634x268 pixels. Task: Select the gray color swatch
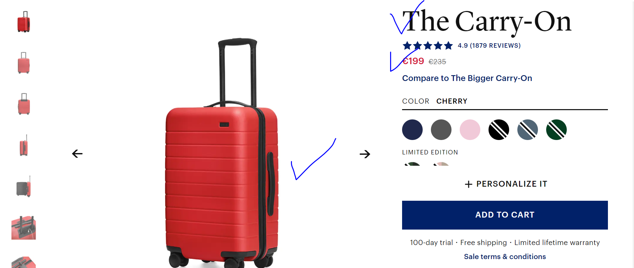point(441,130)
